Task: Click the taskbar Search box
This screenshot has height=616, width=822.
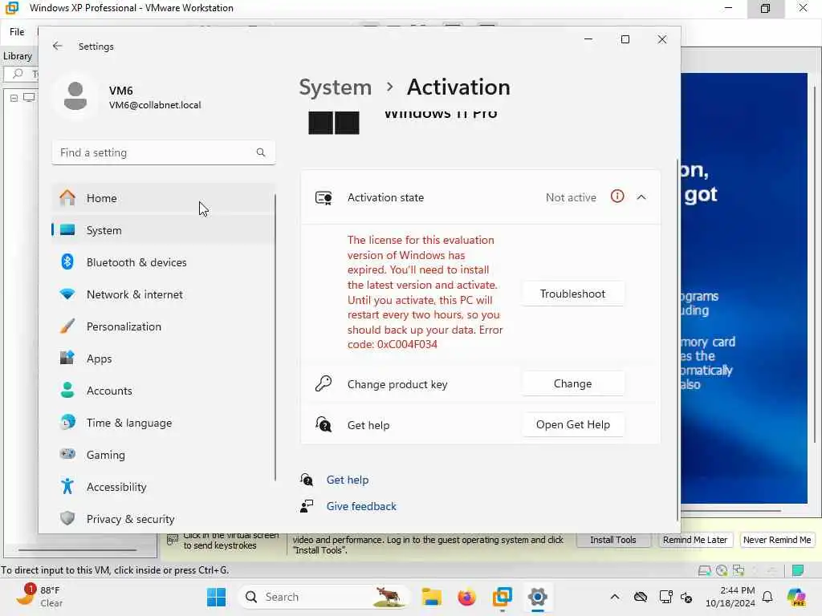Action: (x=323, y=597)
